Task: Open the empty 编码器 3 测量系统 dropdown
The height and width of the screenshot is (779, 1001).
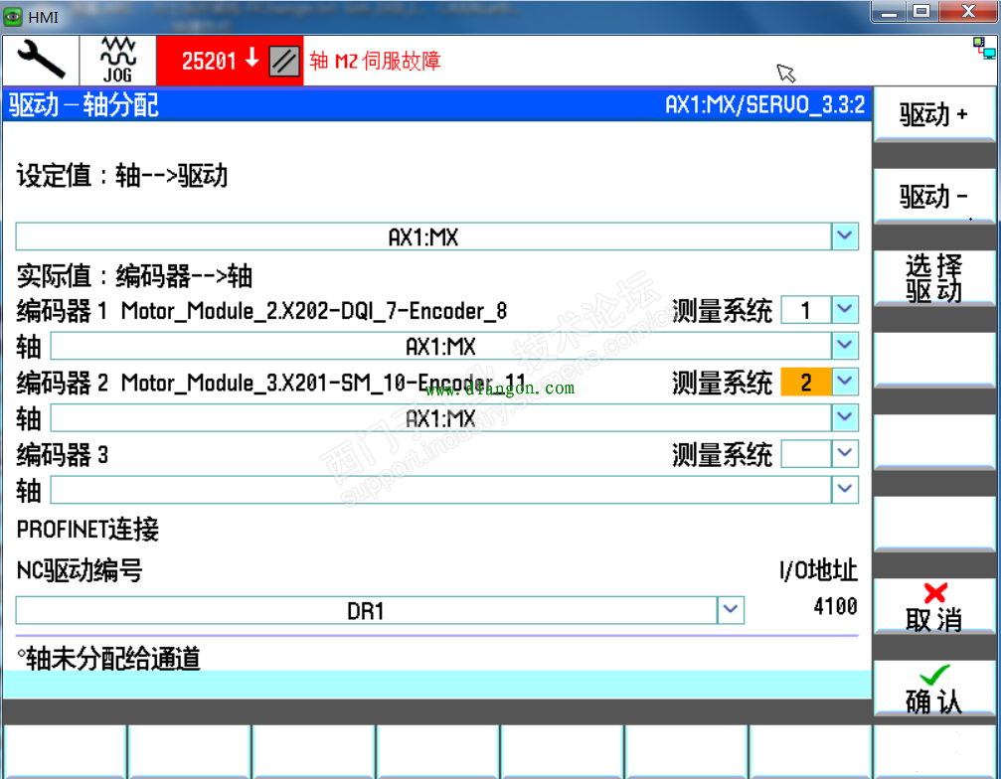Action: [x=845, y=454]
